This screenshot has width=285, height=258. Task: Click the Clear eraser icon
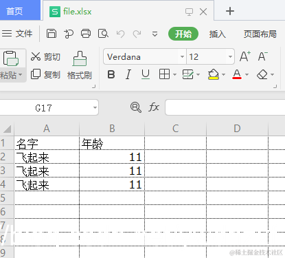(x=262, y=74)
